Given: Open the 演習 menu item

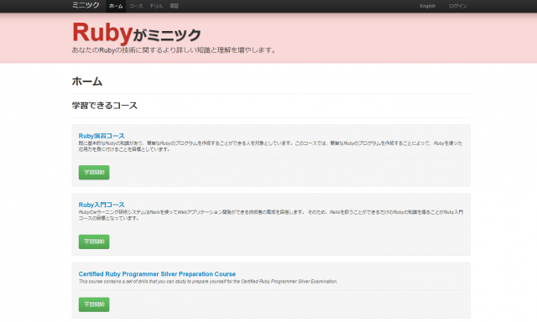Looking at the screenshot, I should coord(174,6).
